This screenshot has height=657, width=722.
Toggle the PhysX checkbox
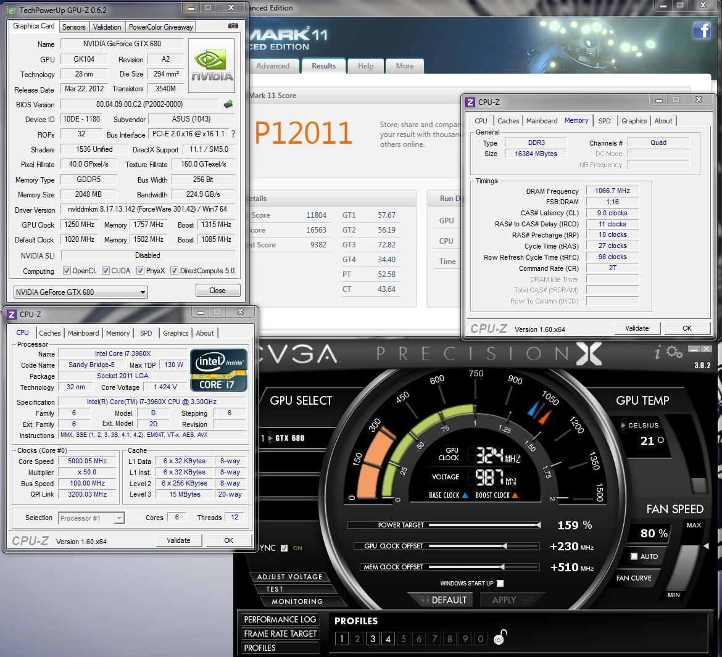140,270
